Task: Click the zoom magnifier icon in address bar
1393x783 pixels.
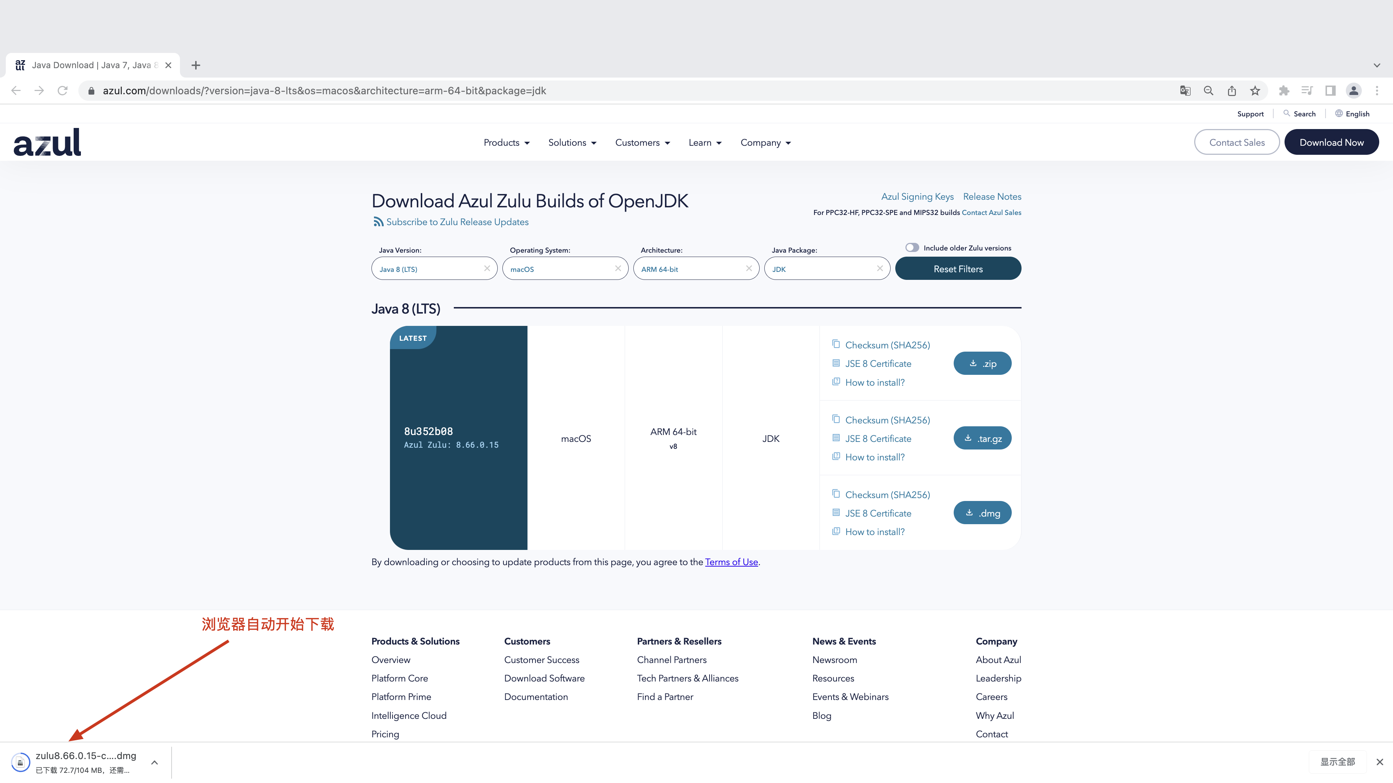Action: 1208,91
